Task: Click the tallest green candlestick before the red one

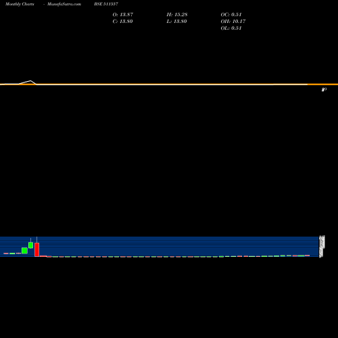Action: [x=31, y=245]
